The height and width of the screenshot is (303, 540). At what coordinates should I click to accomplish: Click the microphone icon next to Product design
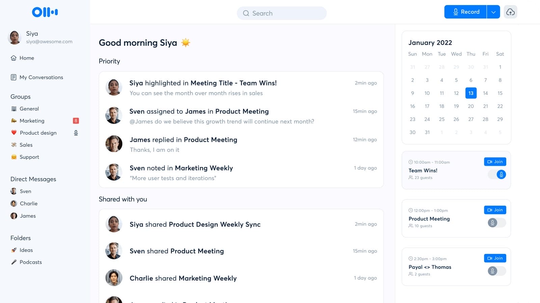pos(76,133)
